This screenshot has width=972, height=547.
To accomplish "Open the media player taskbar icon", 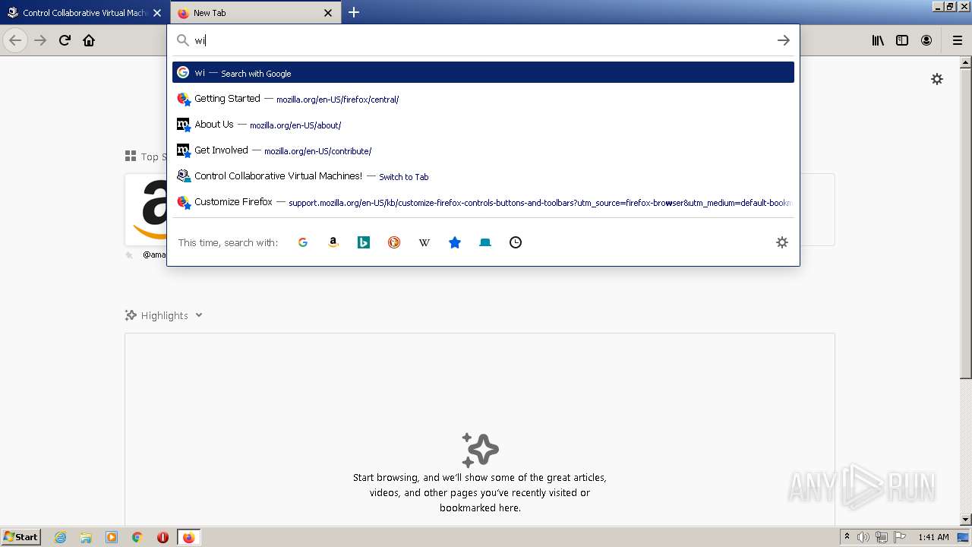I will pos(112,537).
